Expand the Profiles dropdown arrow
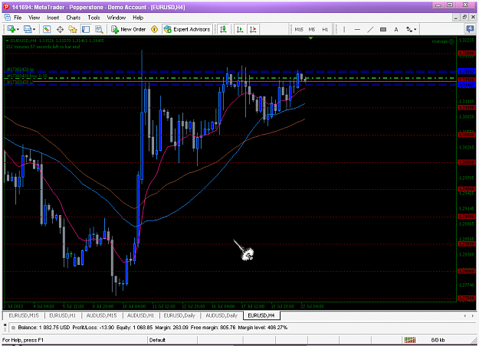This screenshot has width=479, height=346. pyautogui.click(x=34, y=29)
